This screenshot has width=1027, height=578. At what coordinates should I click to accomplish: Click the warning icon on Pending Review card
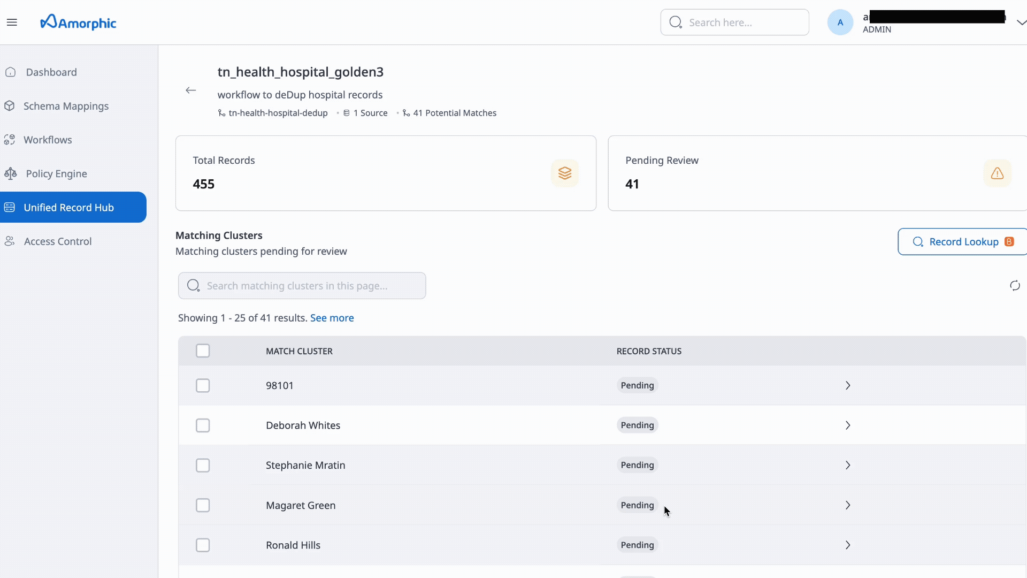997,173
